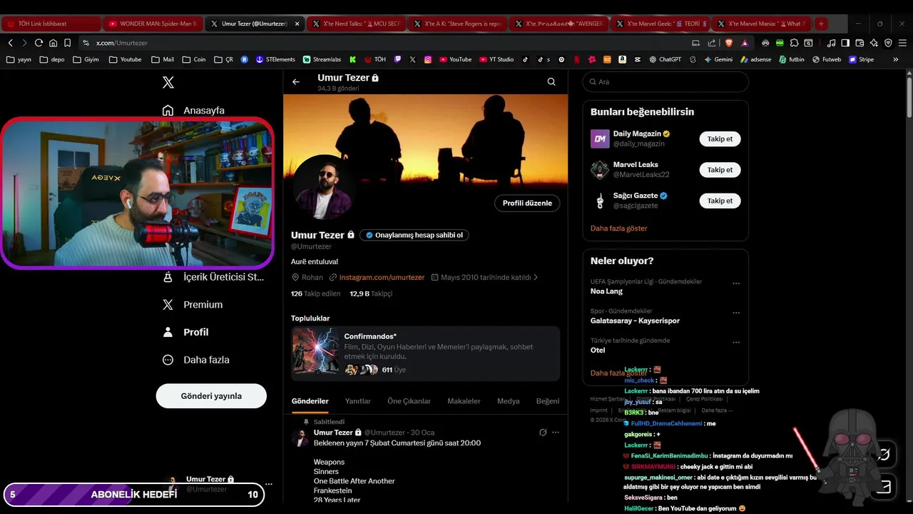
Task: Open the 126 Takip edilen list
Action: (x=316, y=293)
